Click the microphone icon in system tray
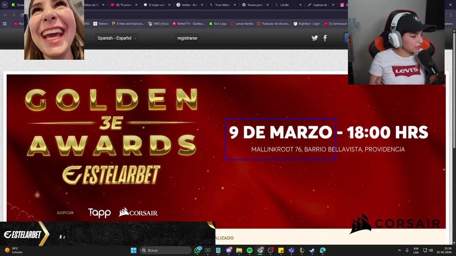456x256 pixels. click(x=407, y=250)
